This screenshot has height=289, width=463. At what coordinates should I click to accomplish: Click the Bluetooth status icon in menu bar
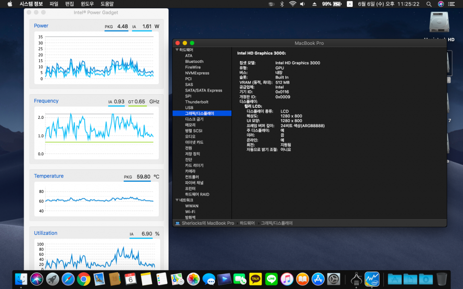282,4
